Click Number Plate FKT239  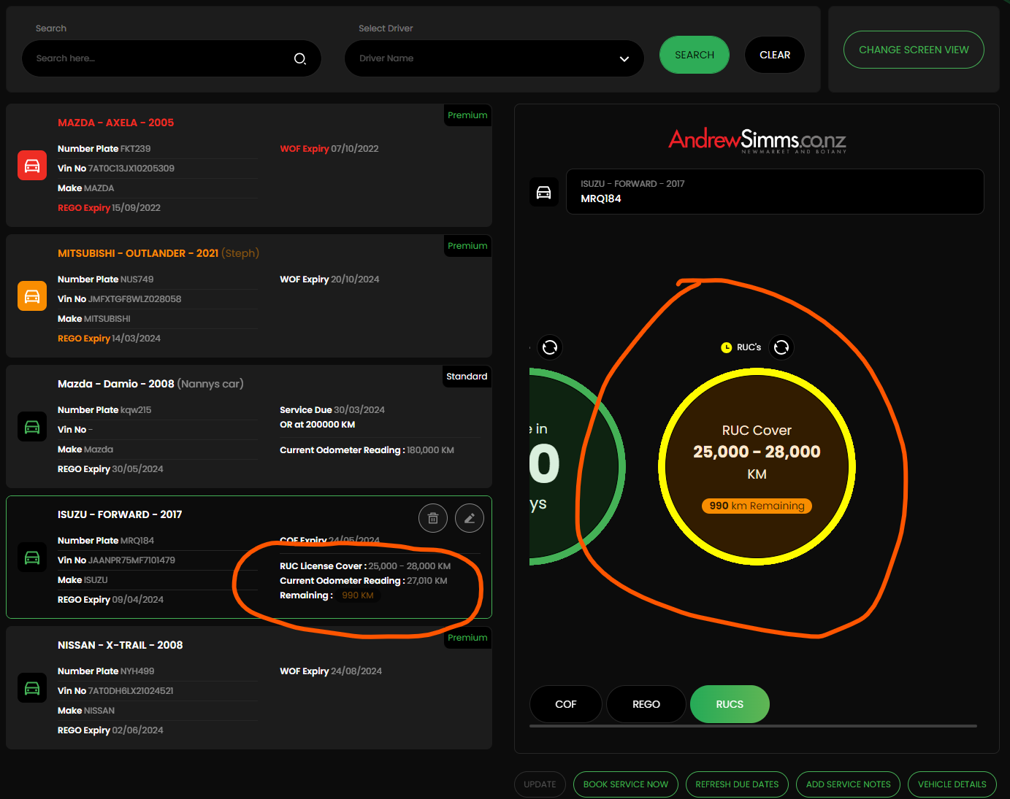(104, 149)
